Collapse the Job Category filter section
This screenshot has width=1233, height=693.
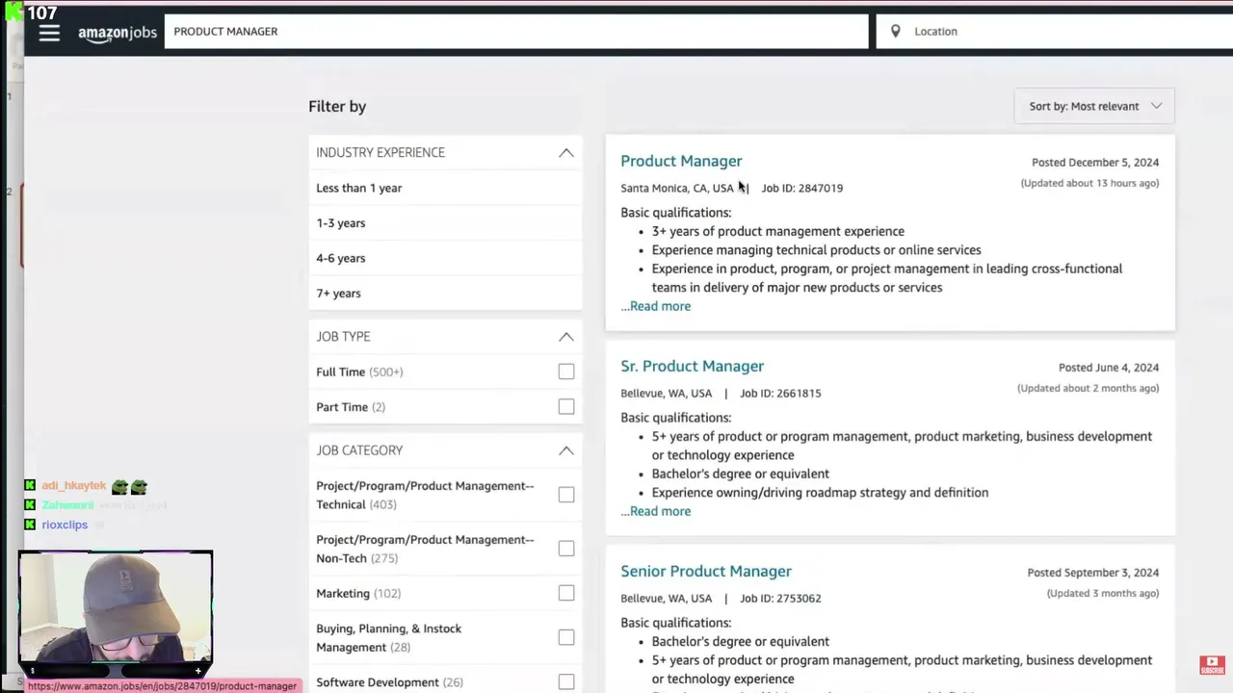566,450
